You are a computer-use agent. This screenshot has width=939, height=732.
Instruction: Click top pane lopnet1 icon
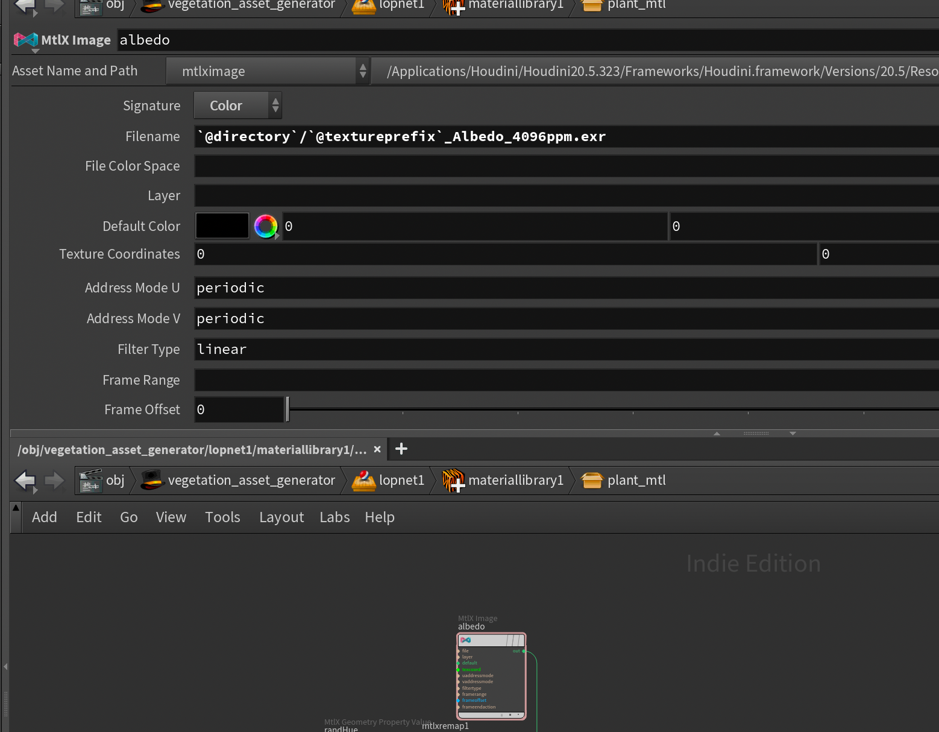point(363,6)
